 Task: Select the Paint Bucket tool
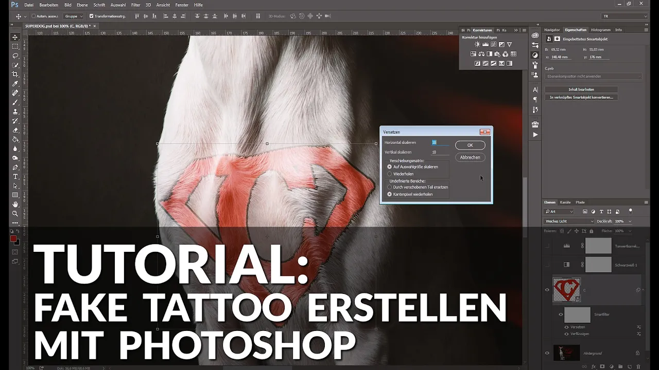click(x=15, y=139)
